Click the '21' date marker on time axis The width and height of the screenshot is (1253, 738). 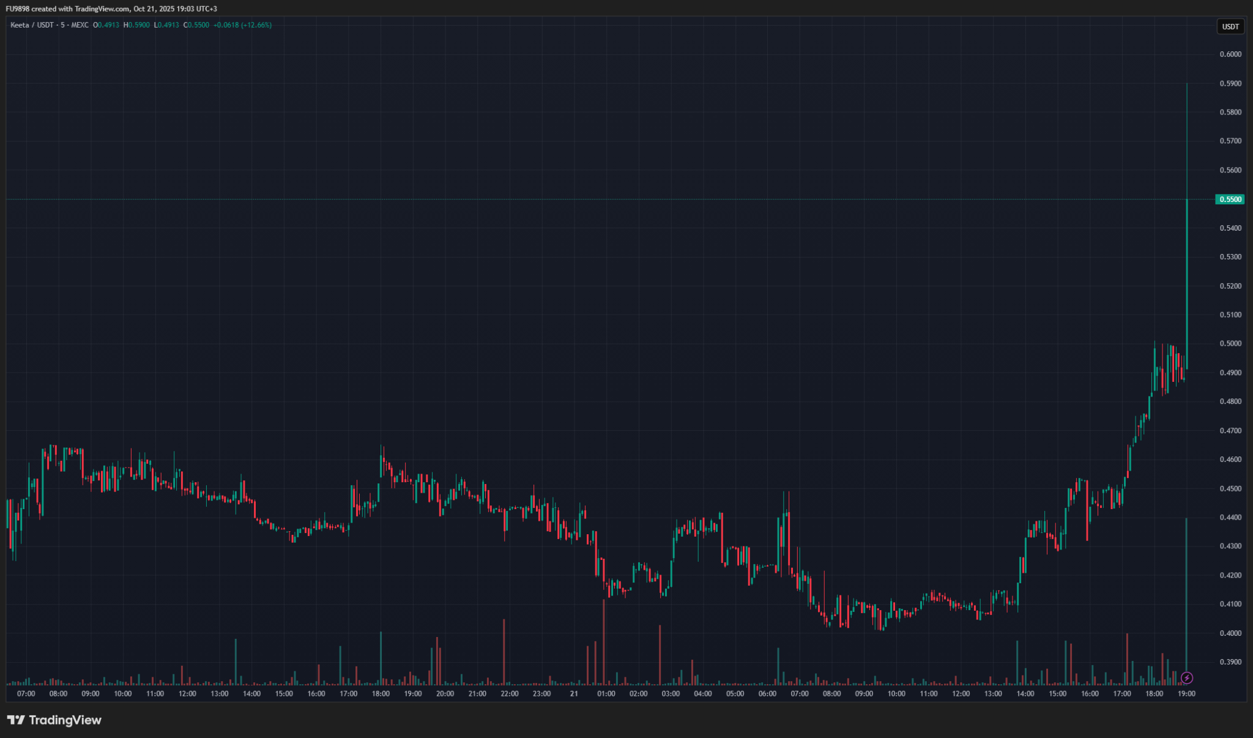pos(574,693)
